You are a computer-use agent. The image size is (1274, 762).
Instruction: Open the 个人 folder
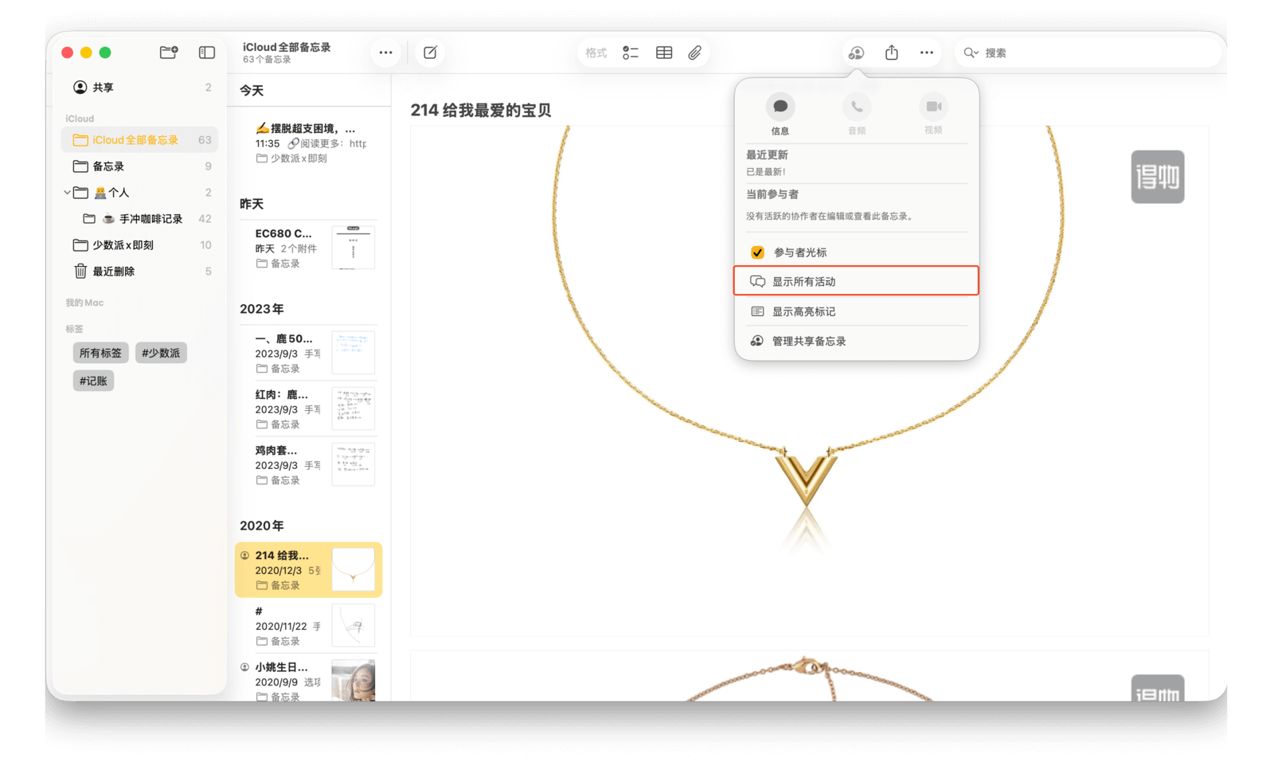[x=139, y=192]
